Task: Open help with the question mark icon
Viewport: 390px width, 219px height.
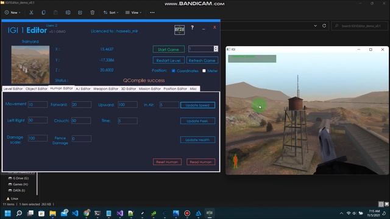Action: 193,27
